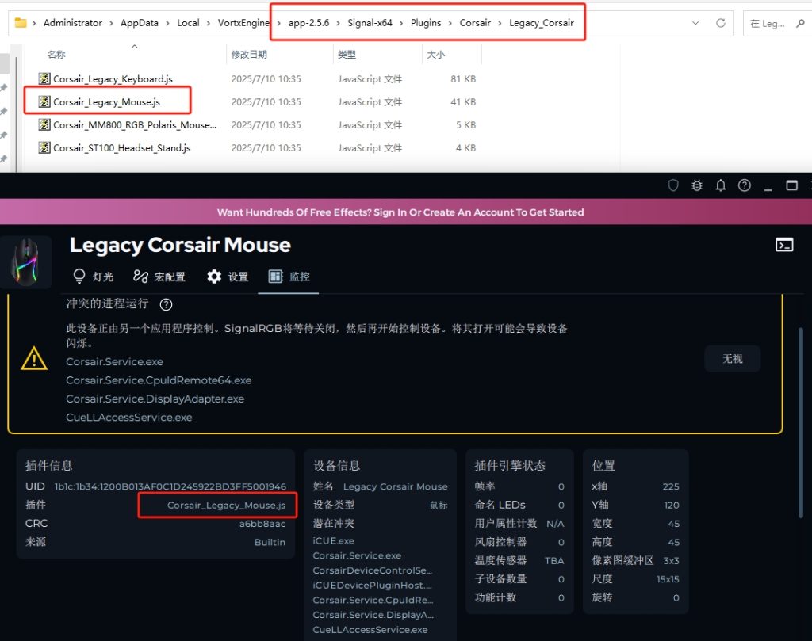Click iCUE.exe under 潜在冲突

(x=334, y=540)
